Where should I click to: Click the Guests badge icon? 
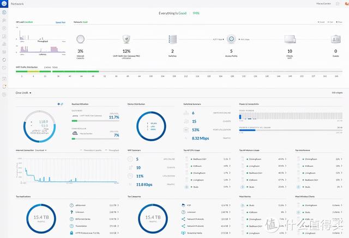(335, 39)
